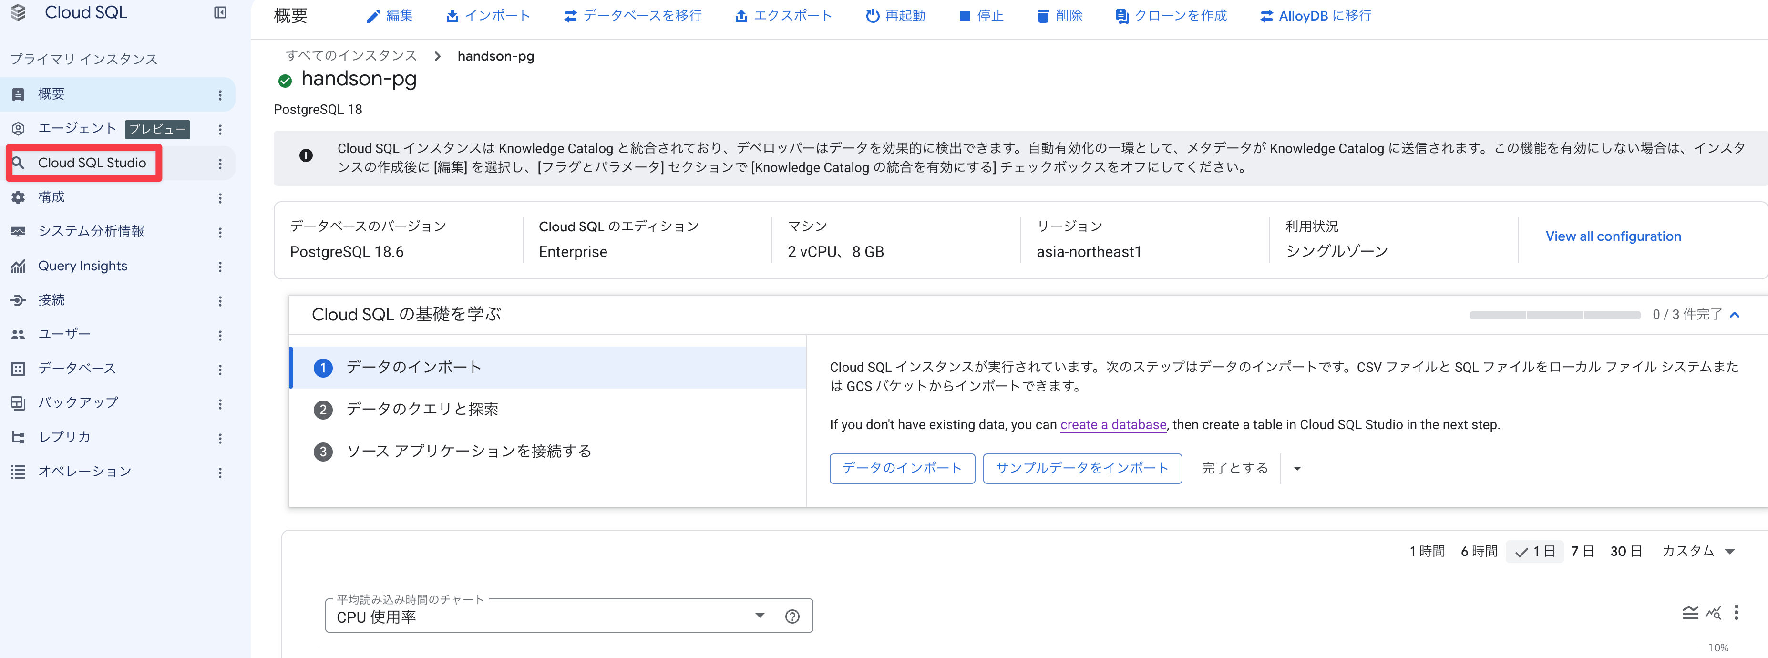The image size is (1768, 658).
Task: Click the 再起動 power icon
Action: (x=873, y=16)
